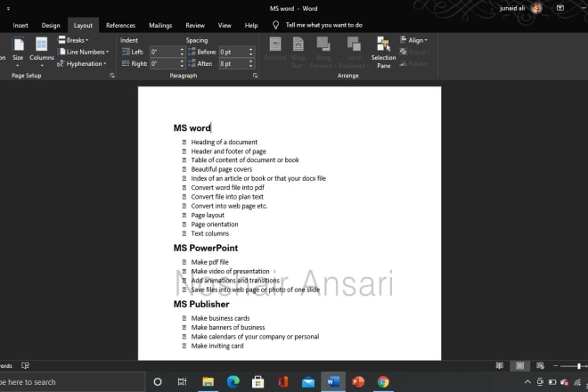The width and height of the screenshot is (588, 392).
Task: Expand the Line Numbers menu
Action: point(83,52)
